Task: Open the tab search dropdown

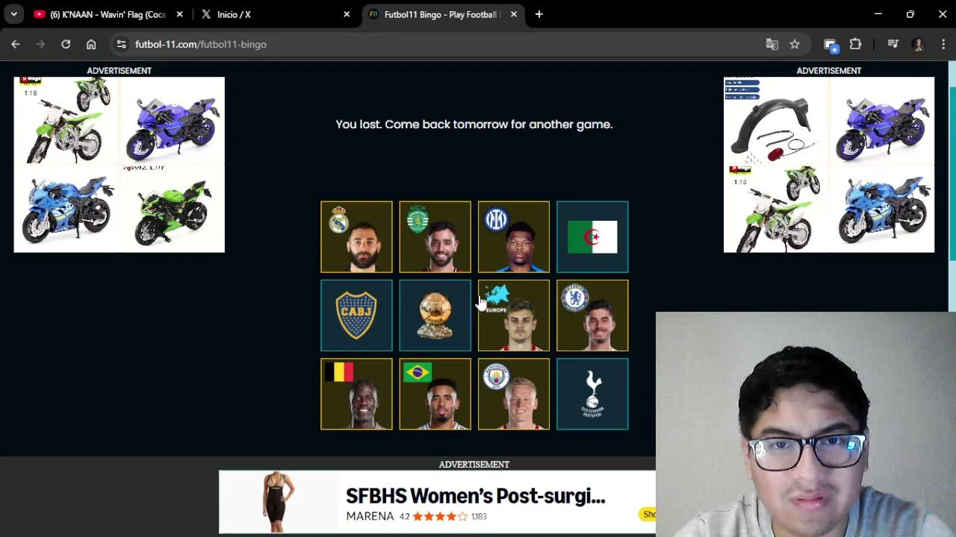Action: coord(13,14)
